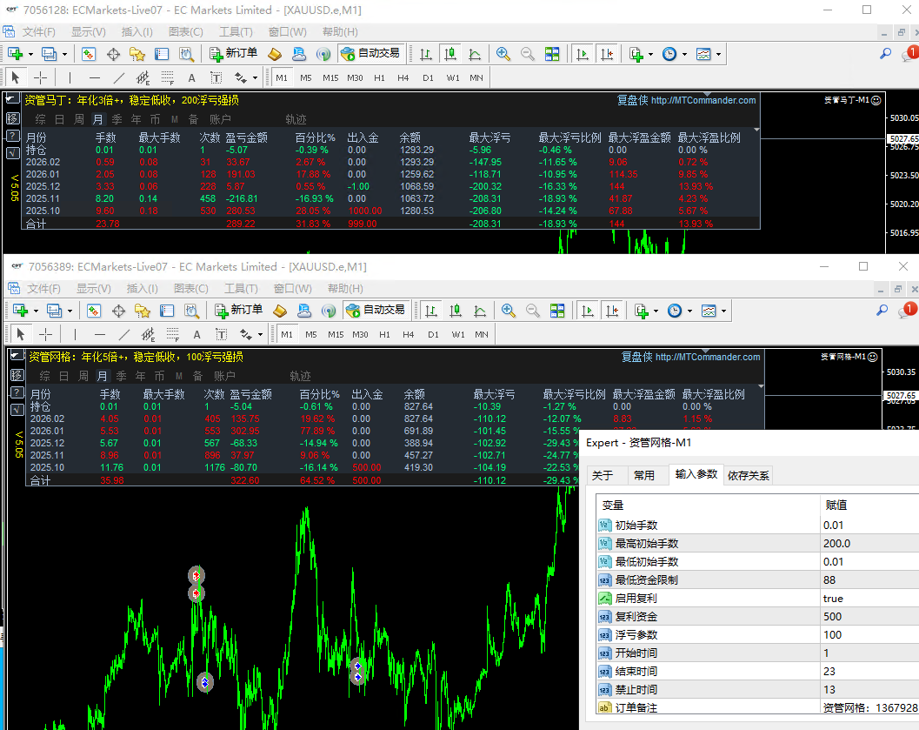Pick the text label 'A' tool in 7056128 window
This screenshot has height=730, width=919.
click(192, 77)
